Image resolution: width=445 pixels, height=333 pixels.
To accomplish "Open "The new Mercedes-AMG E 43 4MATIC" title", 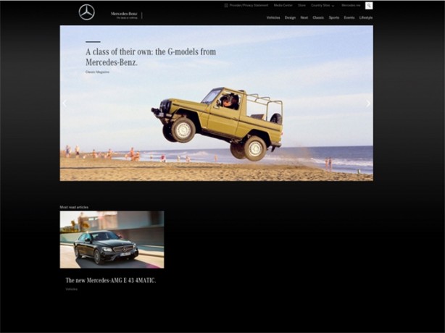I will click(111, 280).
